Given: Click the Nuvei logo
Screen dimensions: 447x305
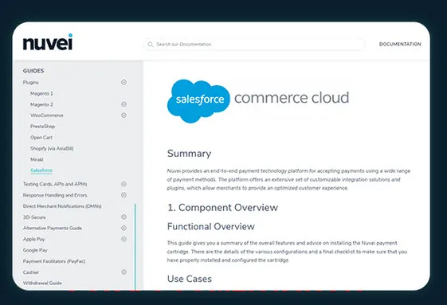Looking at the screenshot, I should 48,42.
